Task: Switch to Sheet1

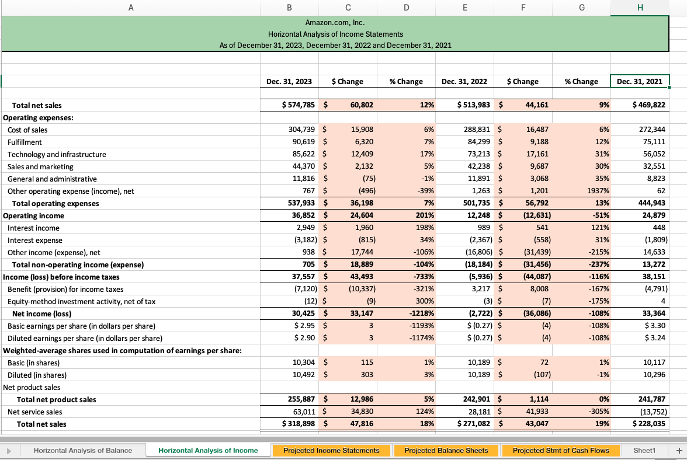Action: pyautogui.click(x=644, y=450)
